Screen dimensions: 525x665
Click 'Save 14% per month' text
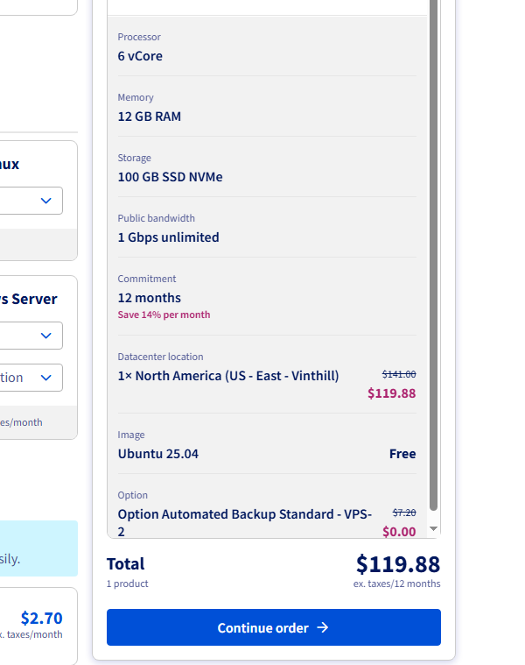[x=164, y=315]
